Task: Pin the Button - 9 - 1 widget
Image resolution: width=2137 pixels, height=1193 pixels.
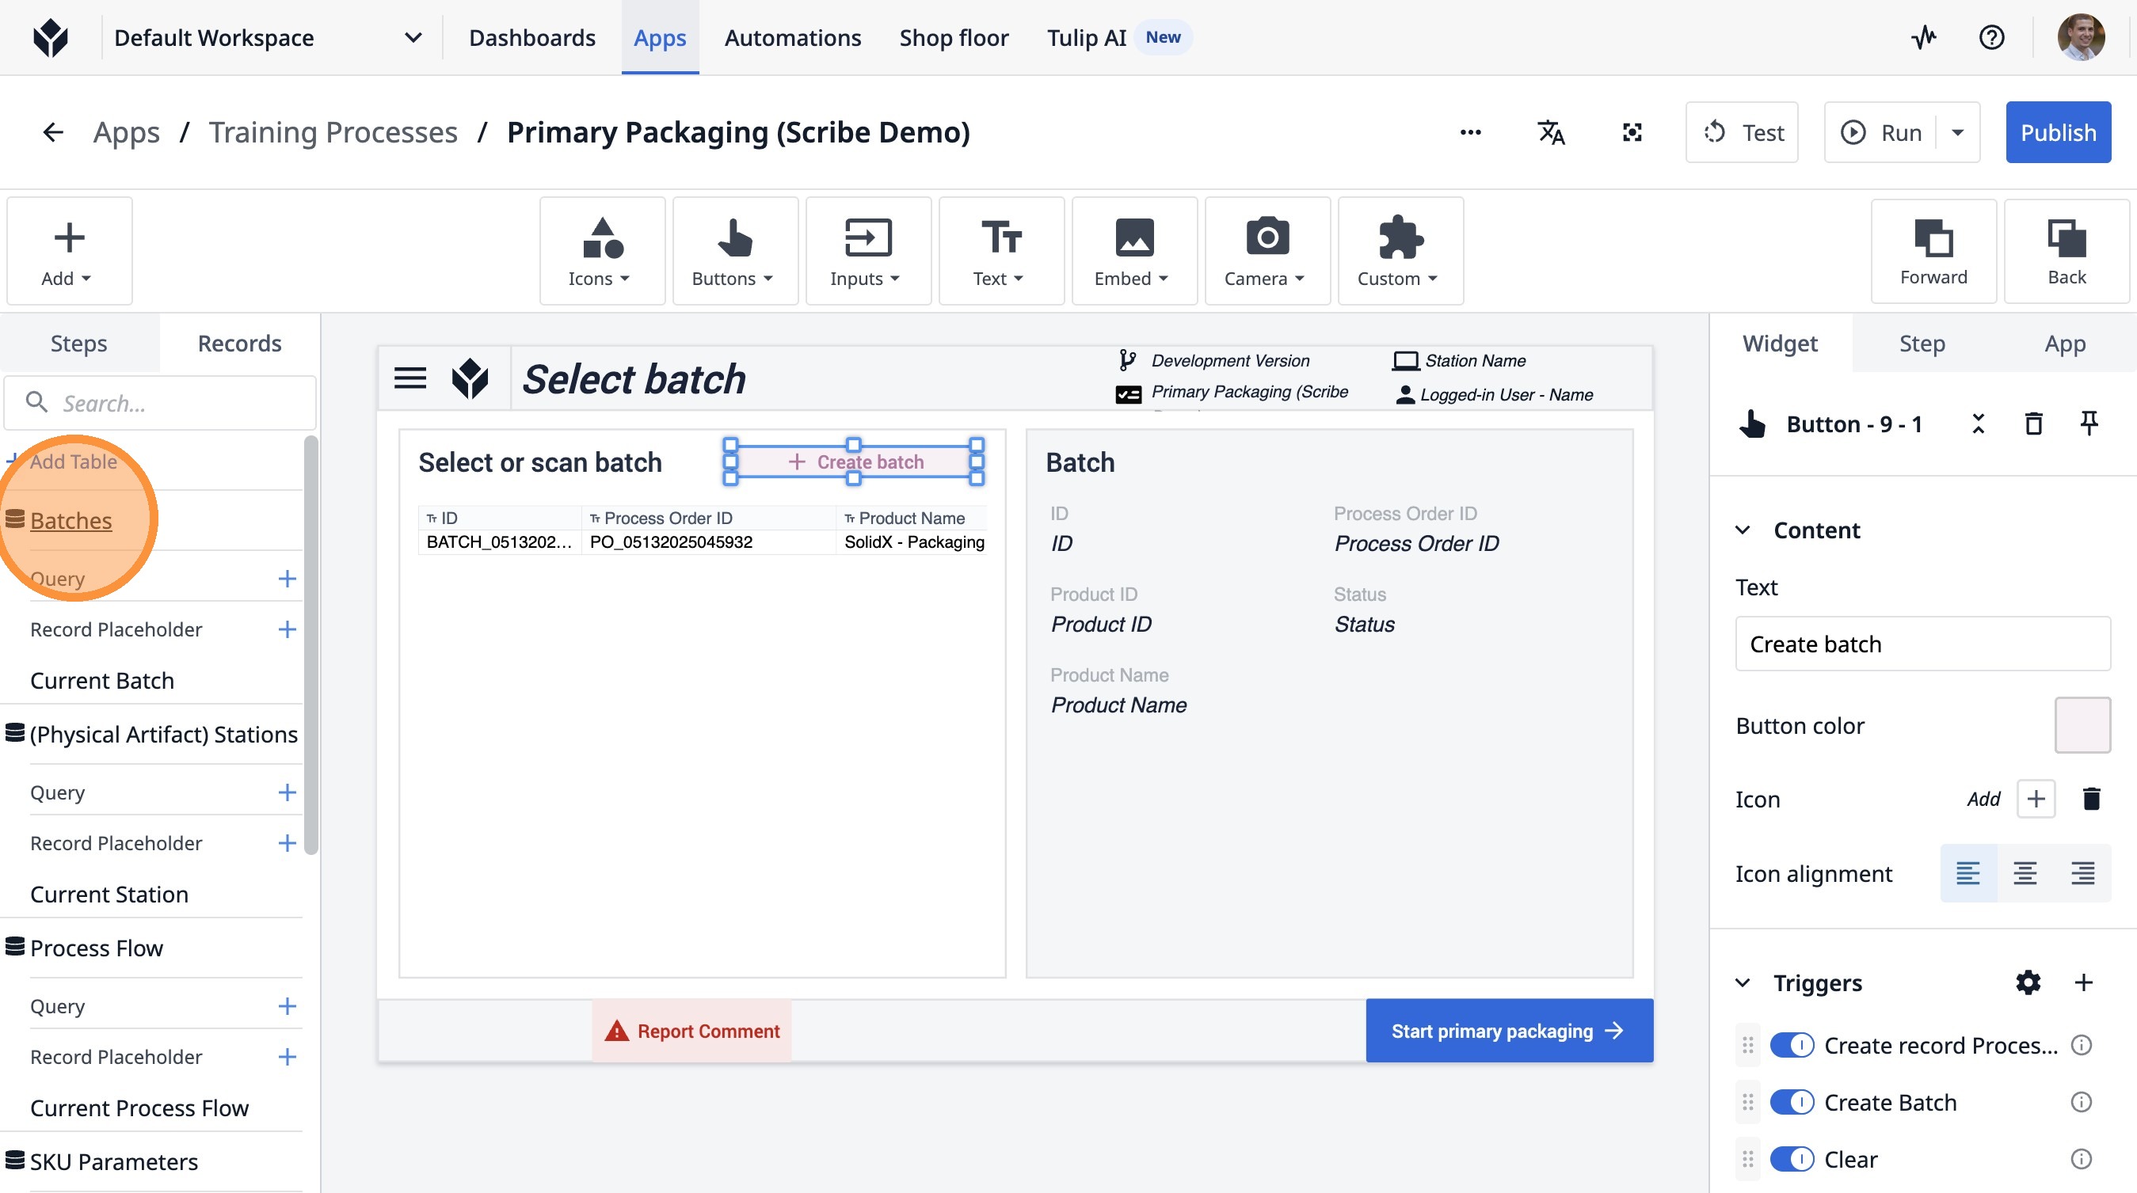Action: click(x=2089, y=424)
